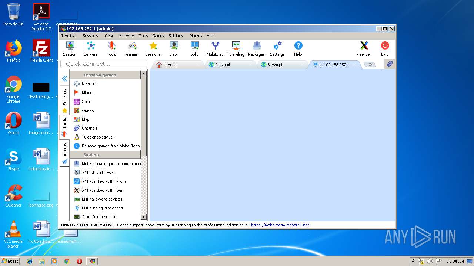The width and height of the screenshot is (474, 266).
Task: Open the Macros menu
Action: click(x=196, y=36)
